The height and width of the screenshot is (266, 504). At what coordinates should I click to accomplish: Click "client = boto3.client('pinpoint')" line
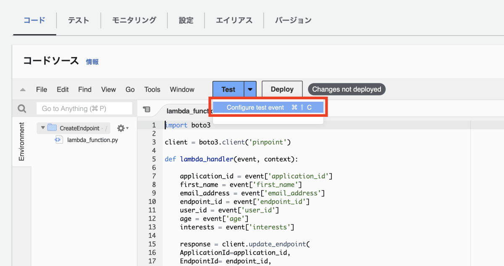pos(228,142)
